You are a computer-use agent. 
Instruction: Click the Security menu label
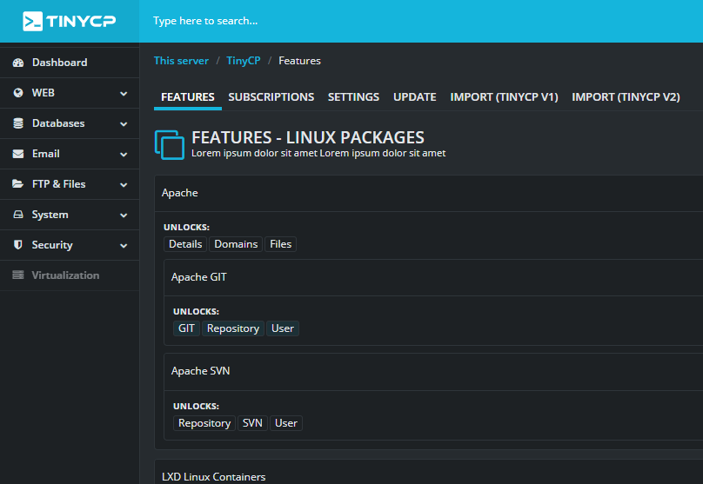(52, 245)
